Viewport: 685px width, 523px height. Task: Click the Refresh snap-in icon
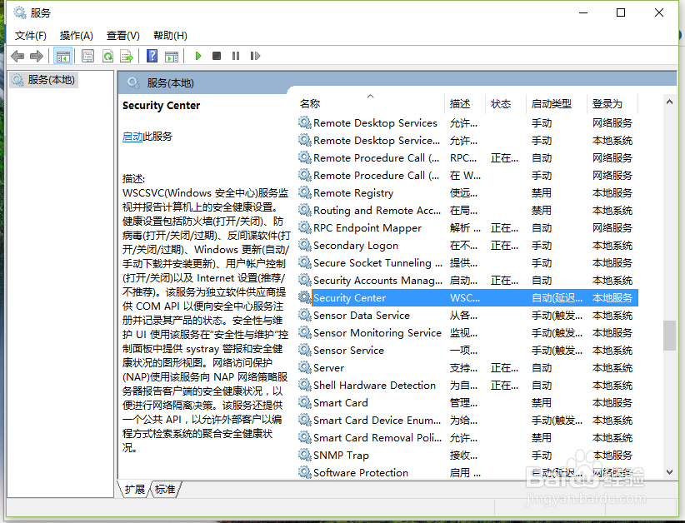tap(109, 56)
